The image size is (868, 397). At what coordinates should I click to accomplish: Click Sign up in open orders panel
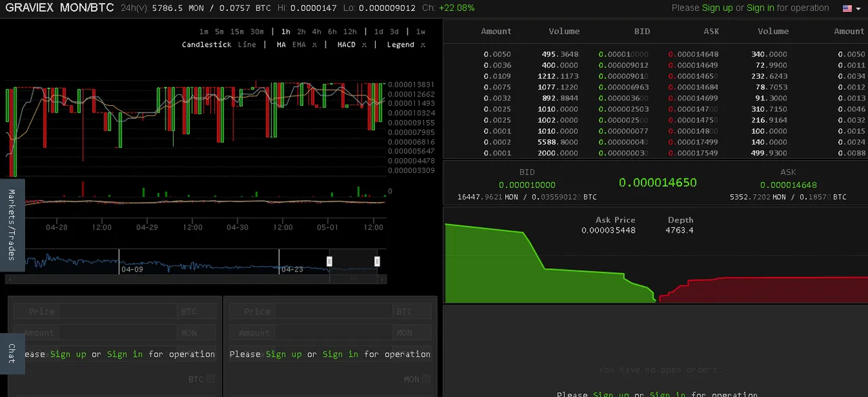tap(611, 394)
